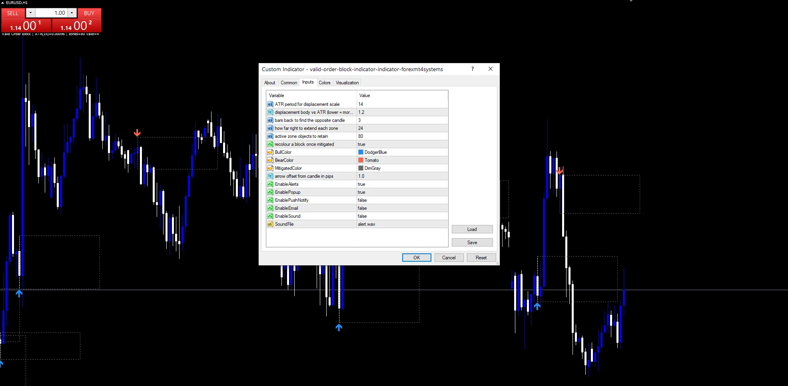The width and height of the screenshot is (788, 386).
Task: Open the dialog's help question mark
Action: (x=473, y=69)
